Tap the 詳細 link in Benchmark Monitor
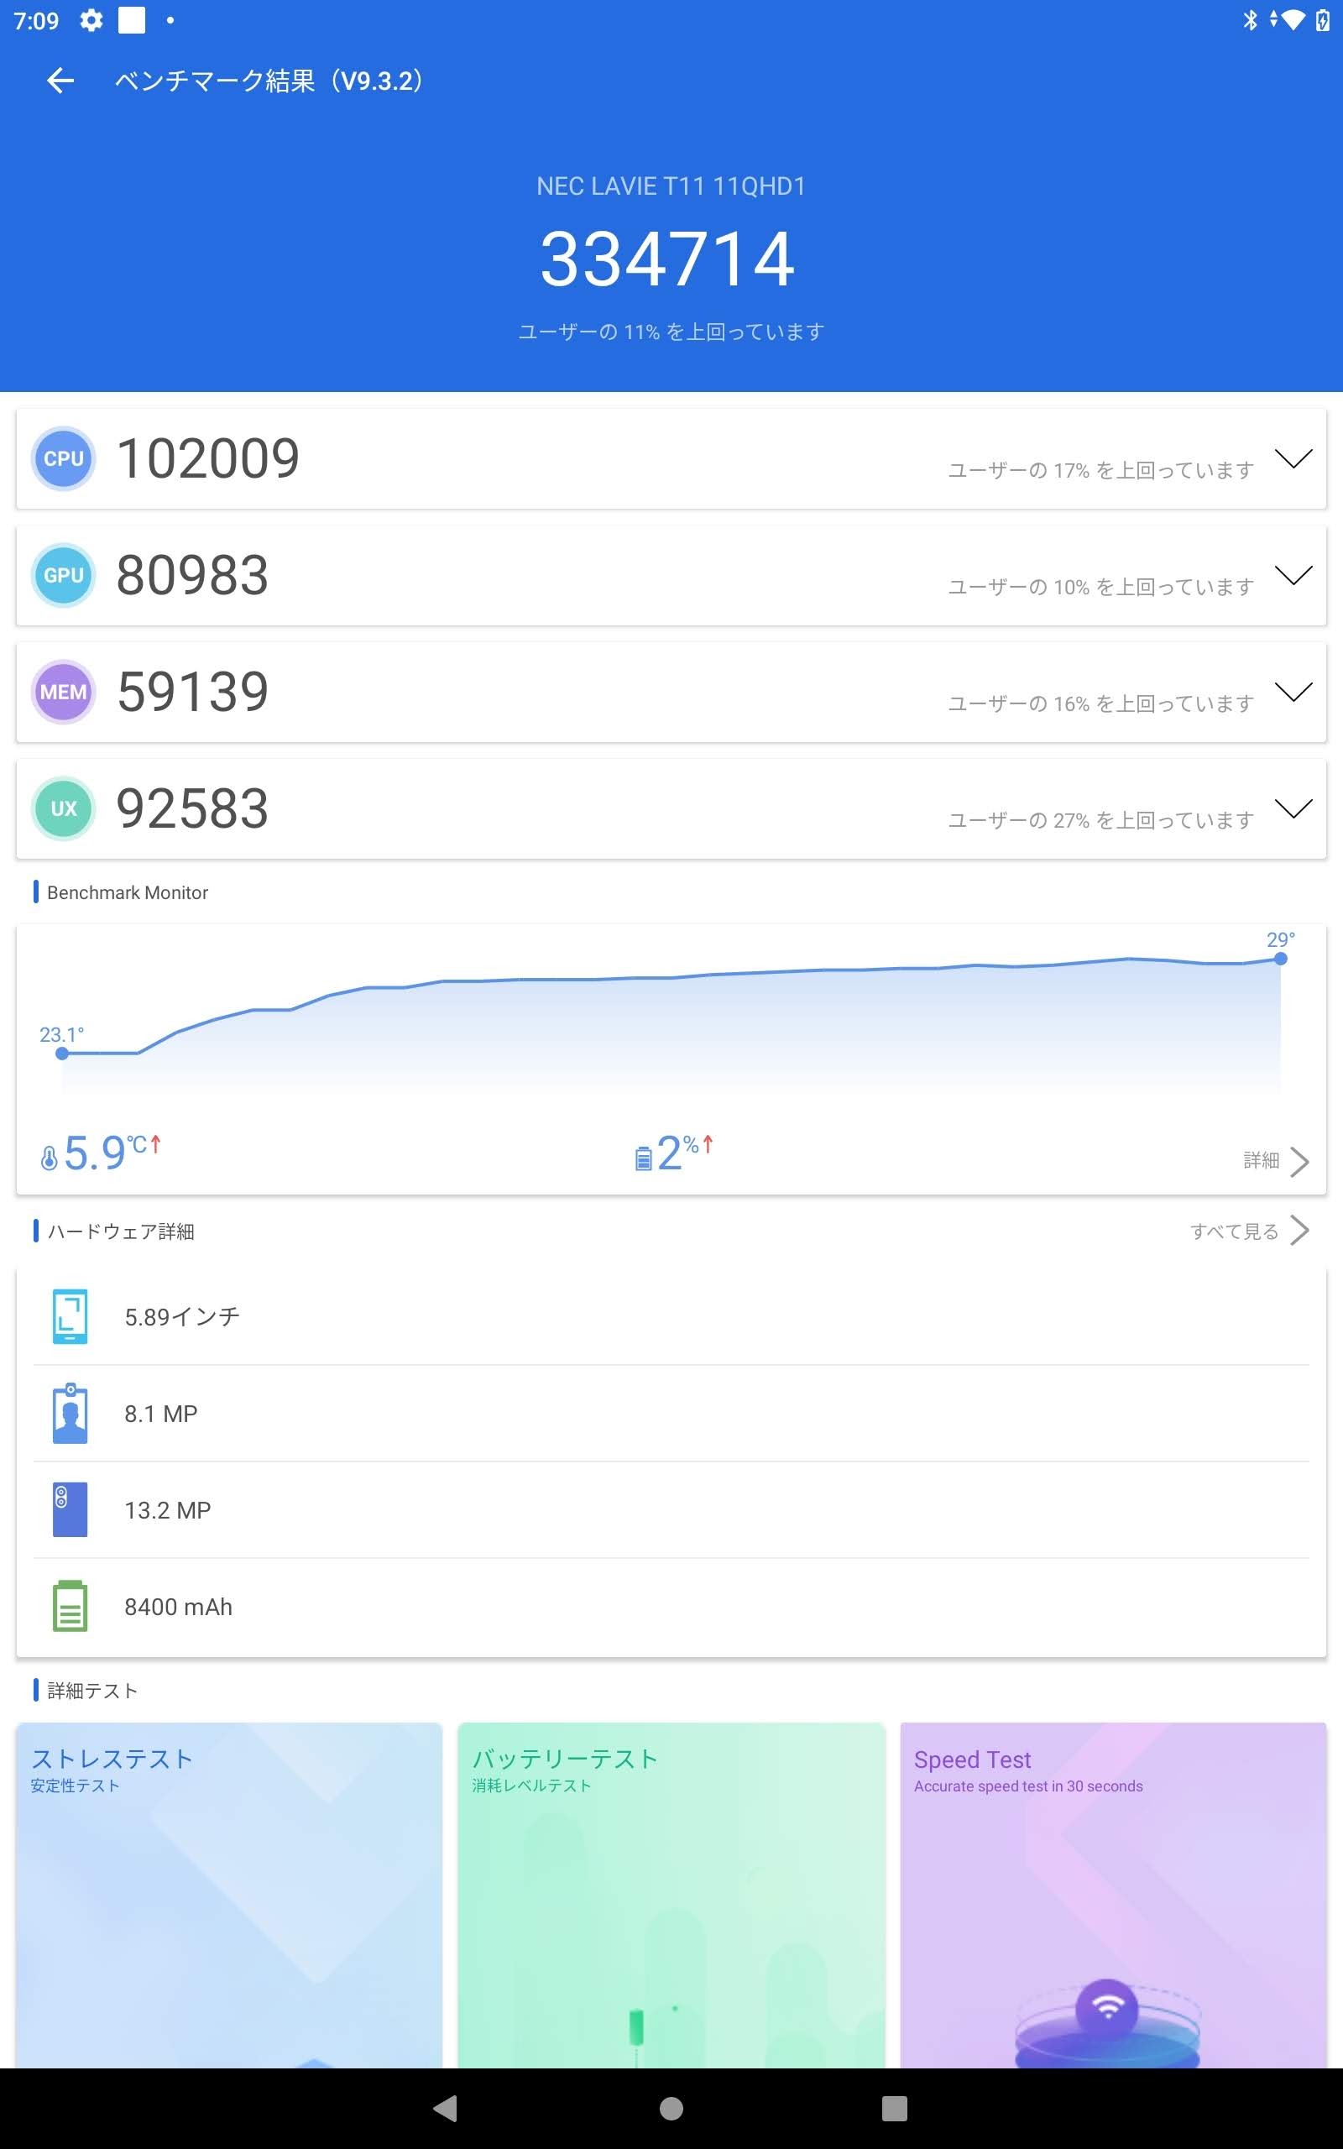The width and height of the screenshot is (1343, 2149). (x=1262, y=1161)
